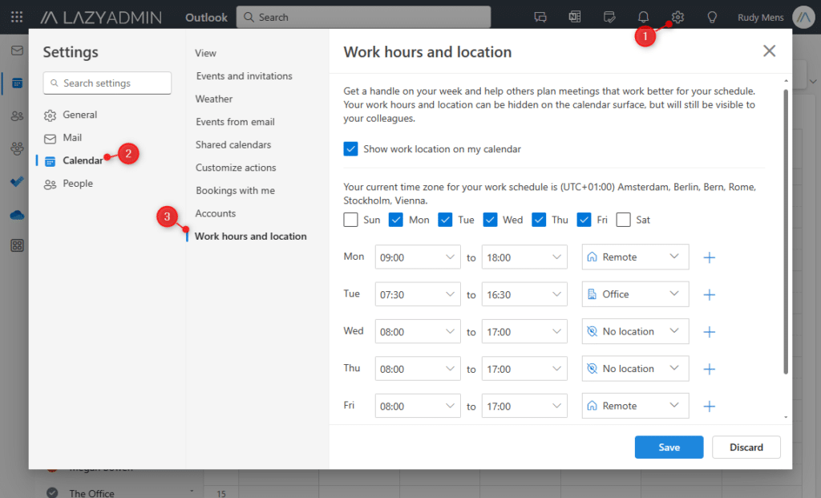The width and height of the screenshot is (821, 498).
Task: Uncheck the Mon work day checkbox
Action: coord(395,219)
